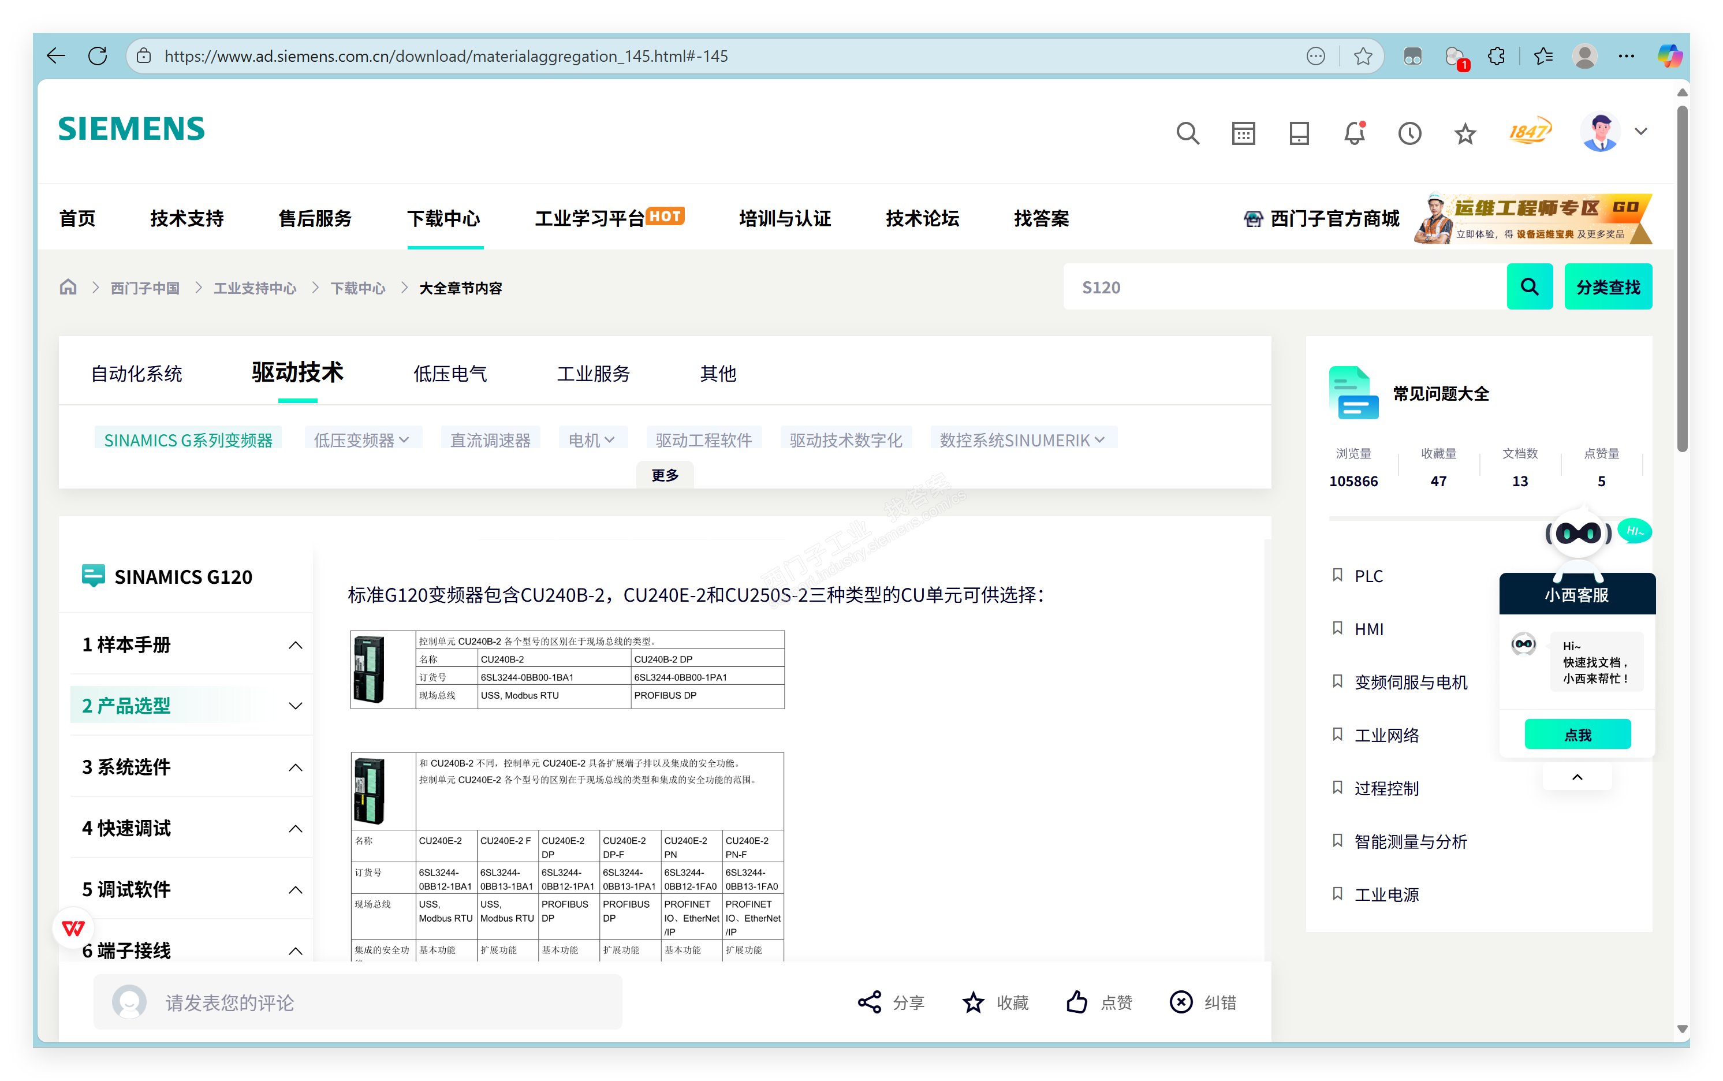The width and height of the screenshot is (1723, 1081).
Task: Click the share icon at bottom
Action: pyautogui.click(x=870, y=1002)
